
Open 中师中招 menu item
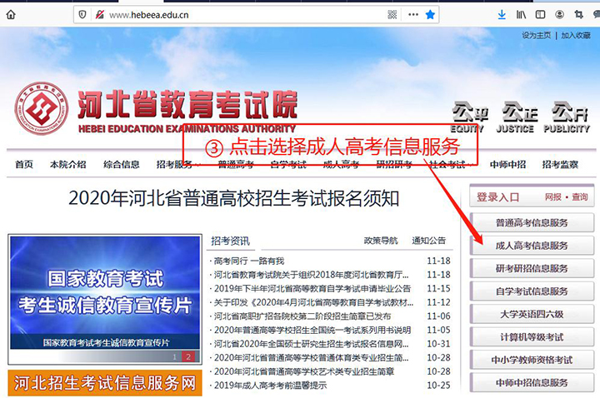(x=507, y=165)
